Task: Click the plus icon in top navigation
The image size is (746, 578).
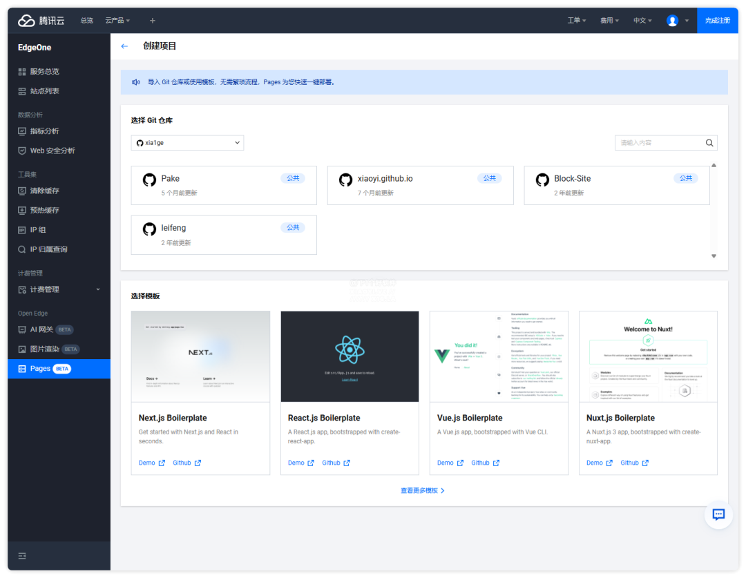Action: click(152, 21)
